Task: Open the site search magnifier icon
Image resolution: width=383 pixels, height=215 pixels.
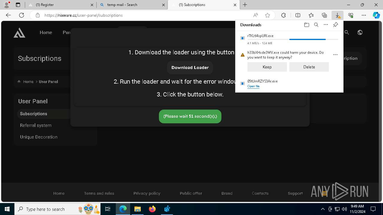Action: (x=347, y=33)
